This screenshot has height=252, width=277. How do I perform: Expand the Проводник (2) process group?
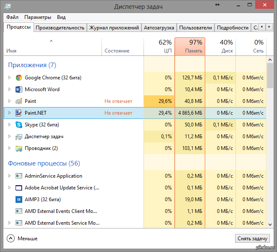click(10, 148)
